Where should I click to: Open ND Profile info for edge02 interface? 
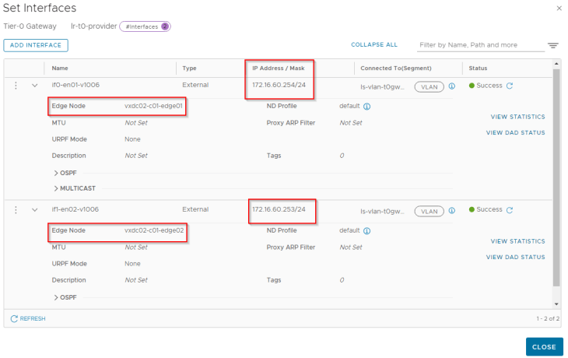point(367,231)
